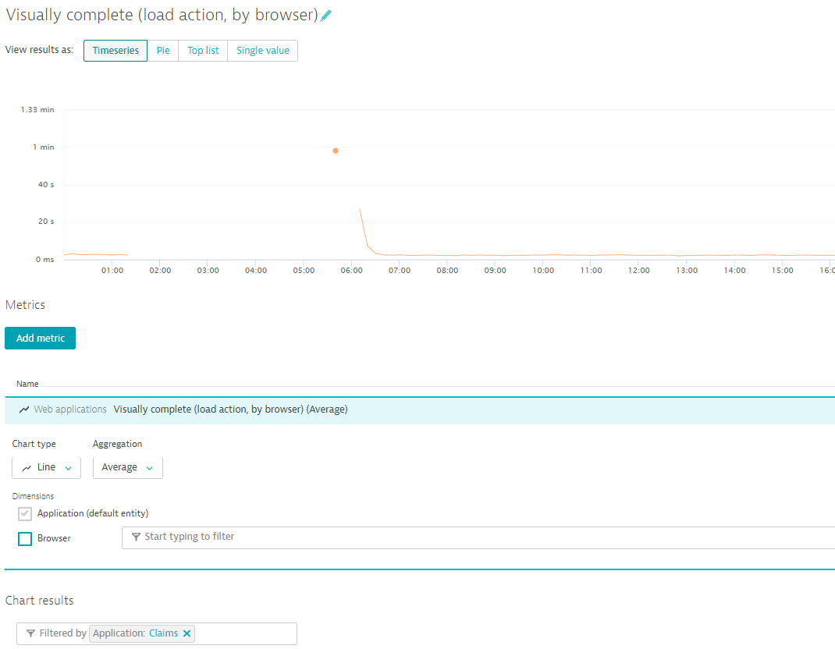Toggle the Browser dimension checkbox
The image size is (835, 649).
tap(25, 539)
